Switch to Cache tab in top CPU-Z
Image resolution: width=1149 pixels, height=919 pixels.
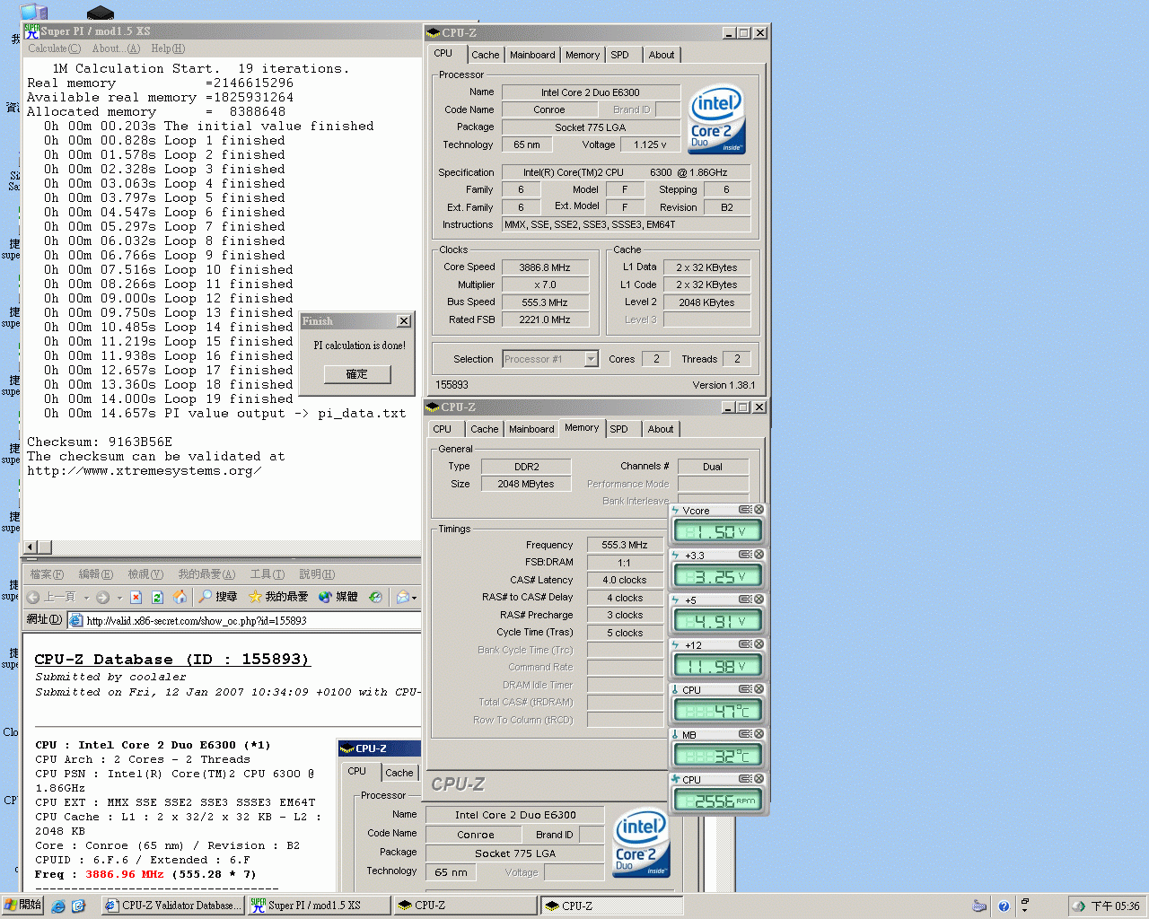point(486,55)
